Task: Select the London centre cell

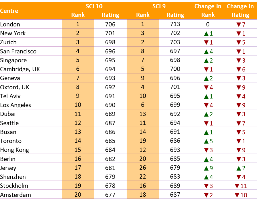Action: tap(10, 24)
